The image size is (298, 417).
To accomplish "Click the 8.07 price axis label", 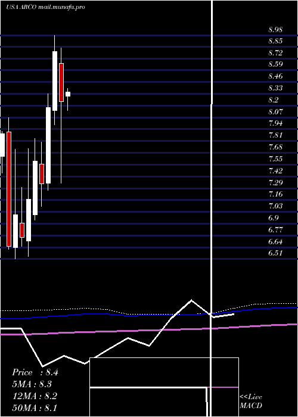I will 275,112.
